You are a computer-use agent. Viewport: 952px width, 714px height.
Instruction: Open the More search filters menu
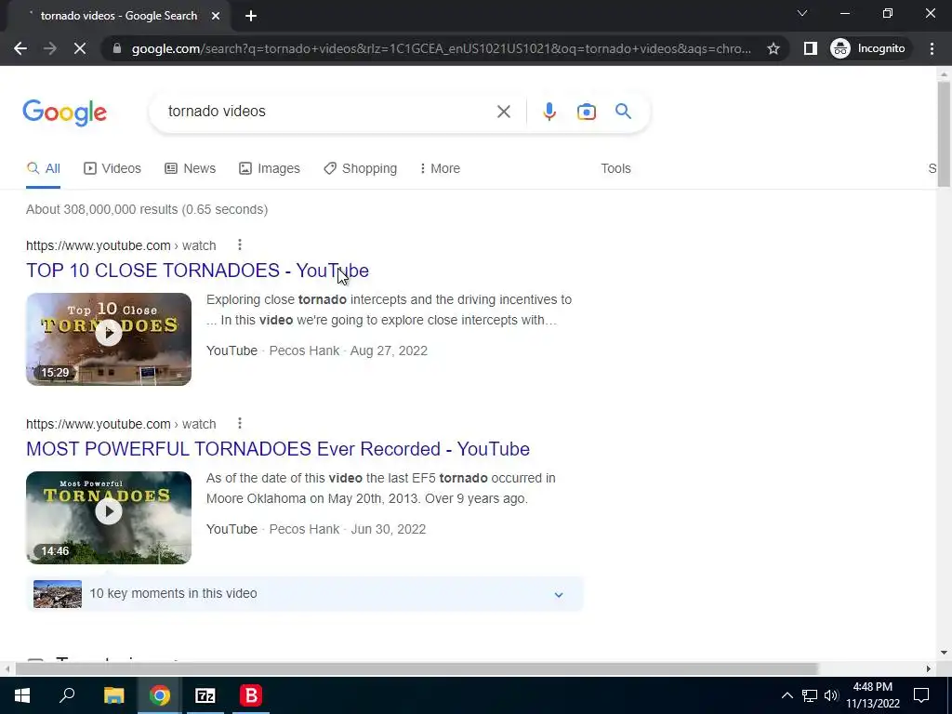[x=440, y=169]
